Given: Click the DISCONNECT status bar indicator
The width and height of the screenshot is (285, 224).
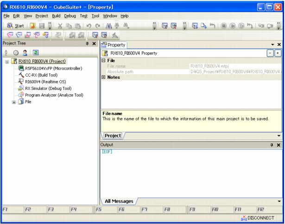Looking at the screenshot, I should [x=261, y=217].
